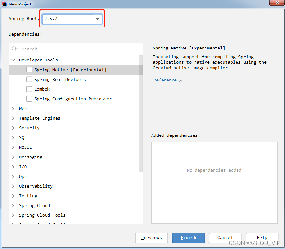Expand the Spring Cloud Tools category
The height and width of the screenshot is (249, 285).
click(13, 215)
